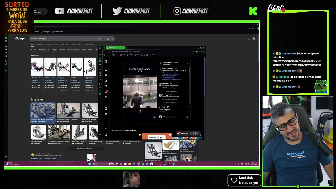
Task: Open Instagram home from the sidebar
Action: tap(106, 70)
